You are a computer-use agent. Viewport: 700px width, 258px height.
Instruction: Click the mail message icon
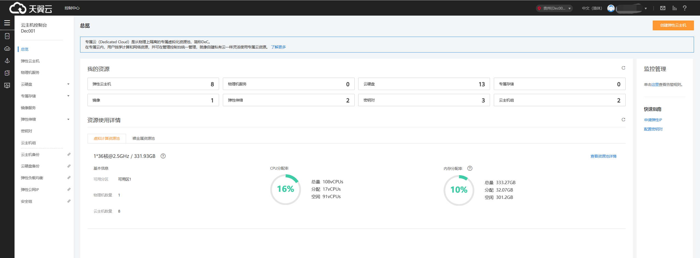point(663,8)
